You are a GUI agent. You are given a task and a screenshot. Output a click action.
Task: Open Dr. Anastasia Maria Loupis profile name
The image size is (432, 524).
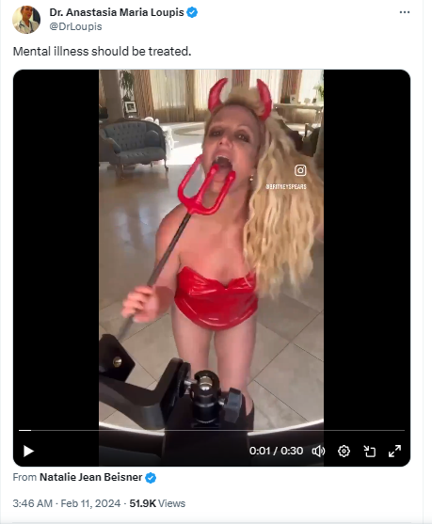pyautogui.click(x=117, y=12)
